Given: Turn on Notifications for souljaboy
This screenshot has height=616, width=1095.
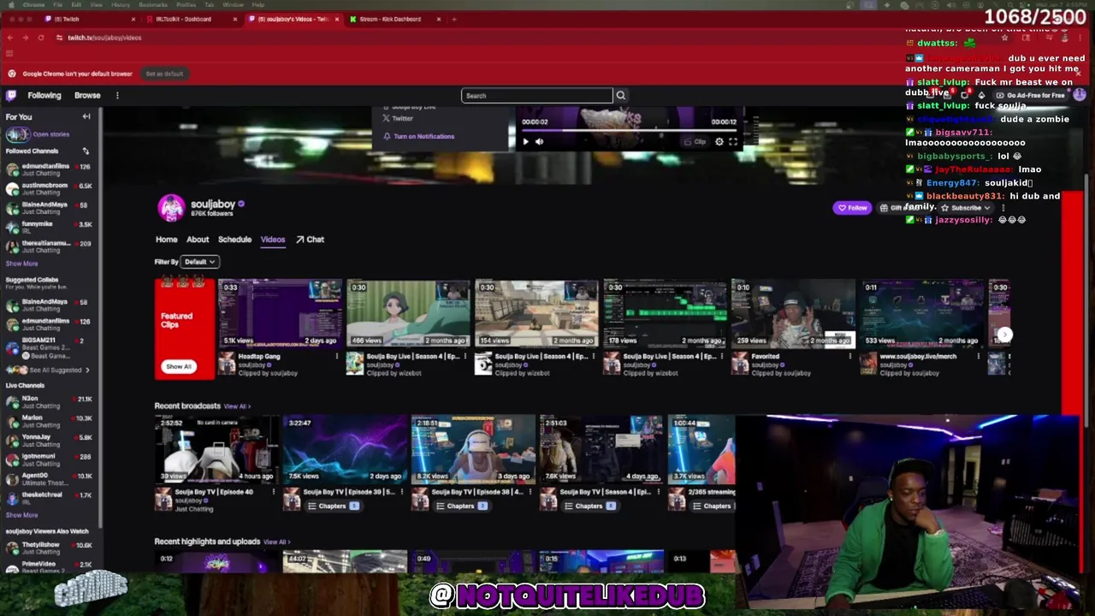Looking at the screenshot, I should tap(418, 136).
